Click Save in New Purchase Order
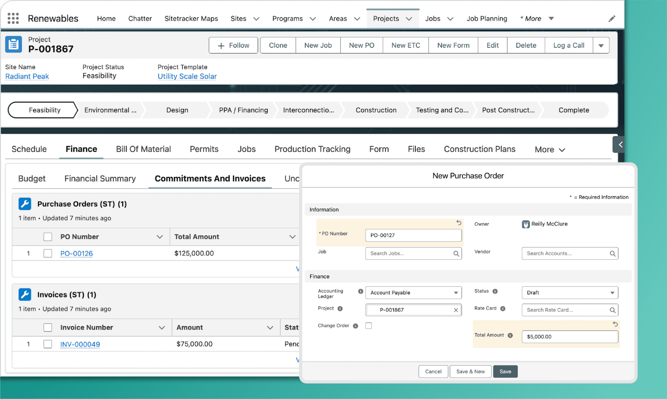The height and width of the screenshot is (399, 667). [x=505, y=371]
